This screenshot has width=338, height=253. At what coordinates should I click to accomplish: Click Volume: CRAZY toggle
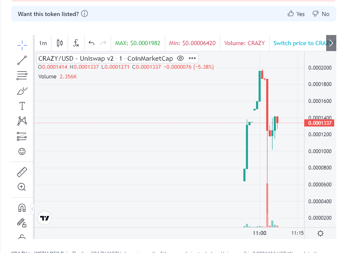point(245,43)
